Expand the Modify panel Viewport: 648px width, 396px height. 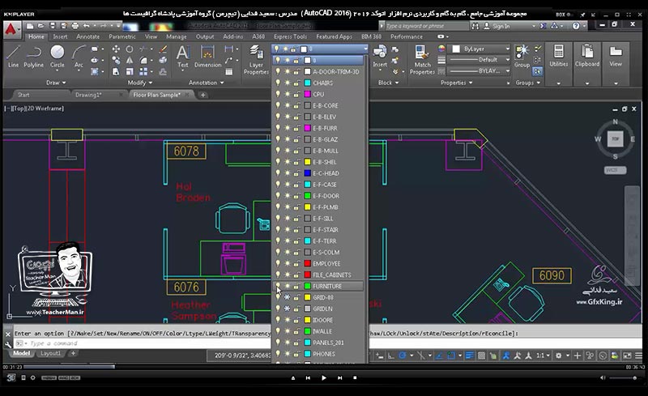coord(139,83)
